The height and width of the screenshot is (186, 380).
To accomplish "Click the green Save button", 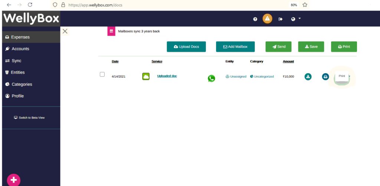I will click(x=311, y=46).
